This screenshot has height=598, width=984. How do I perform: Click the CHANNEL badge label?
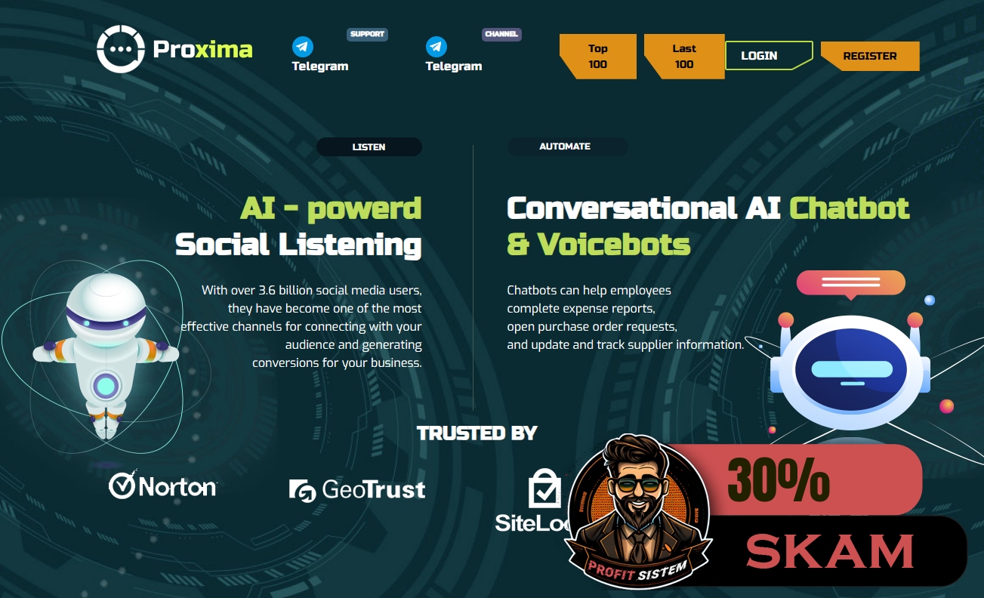502,34
